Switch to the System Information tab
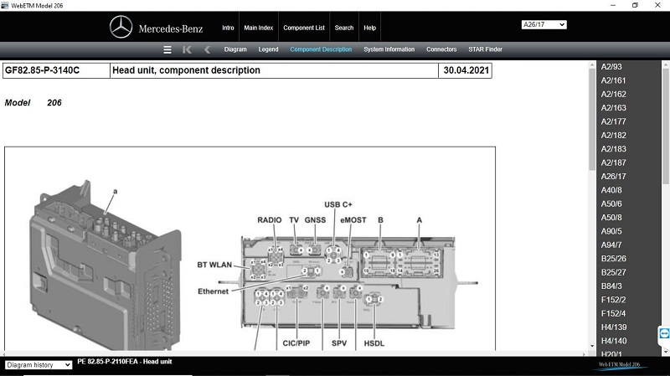 (389, 49)
